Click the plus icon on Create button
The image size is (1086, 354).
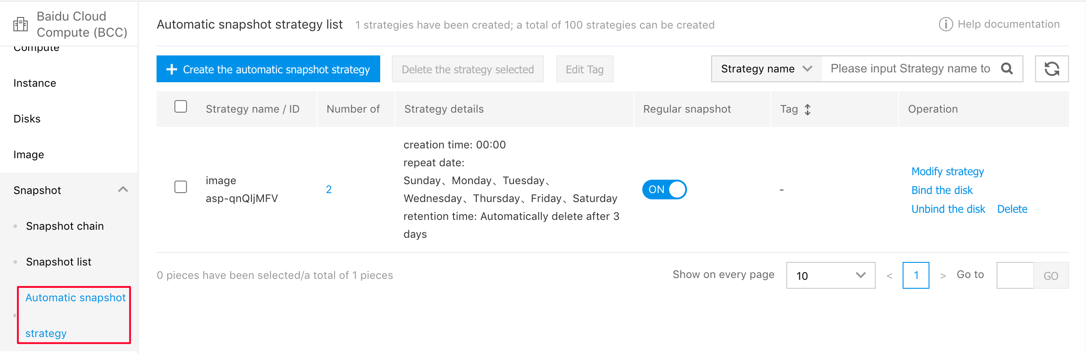[172, 69]
